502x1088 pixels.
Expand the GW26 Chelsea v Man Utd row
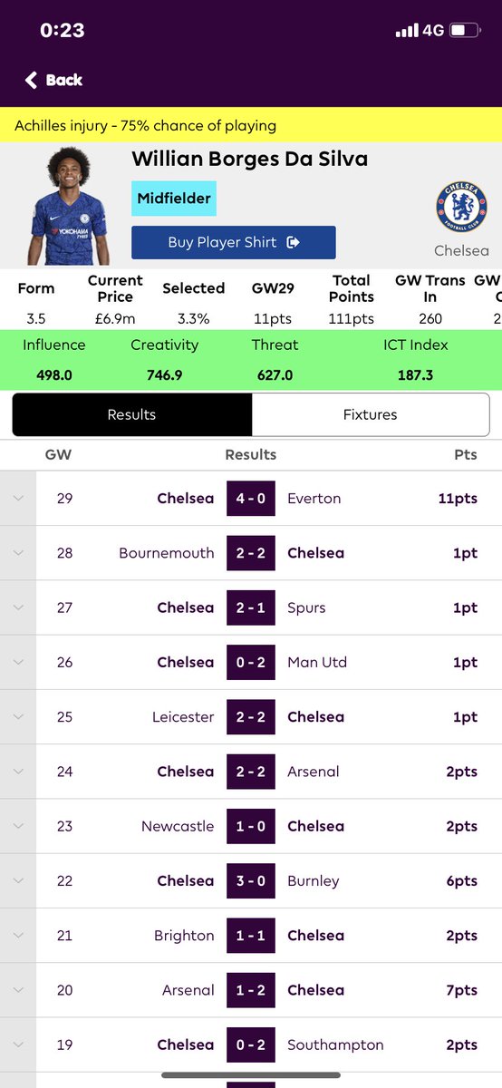tap(251, 662)
